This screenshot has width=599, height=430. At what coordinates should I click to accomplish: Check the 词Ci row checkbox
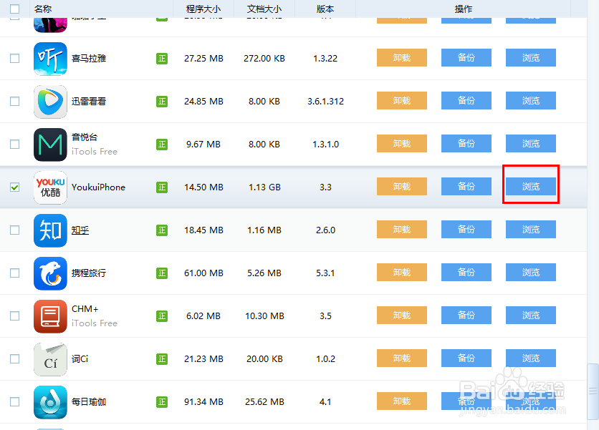pos(14,358)
